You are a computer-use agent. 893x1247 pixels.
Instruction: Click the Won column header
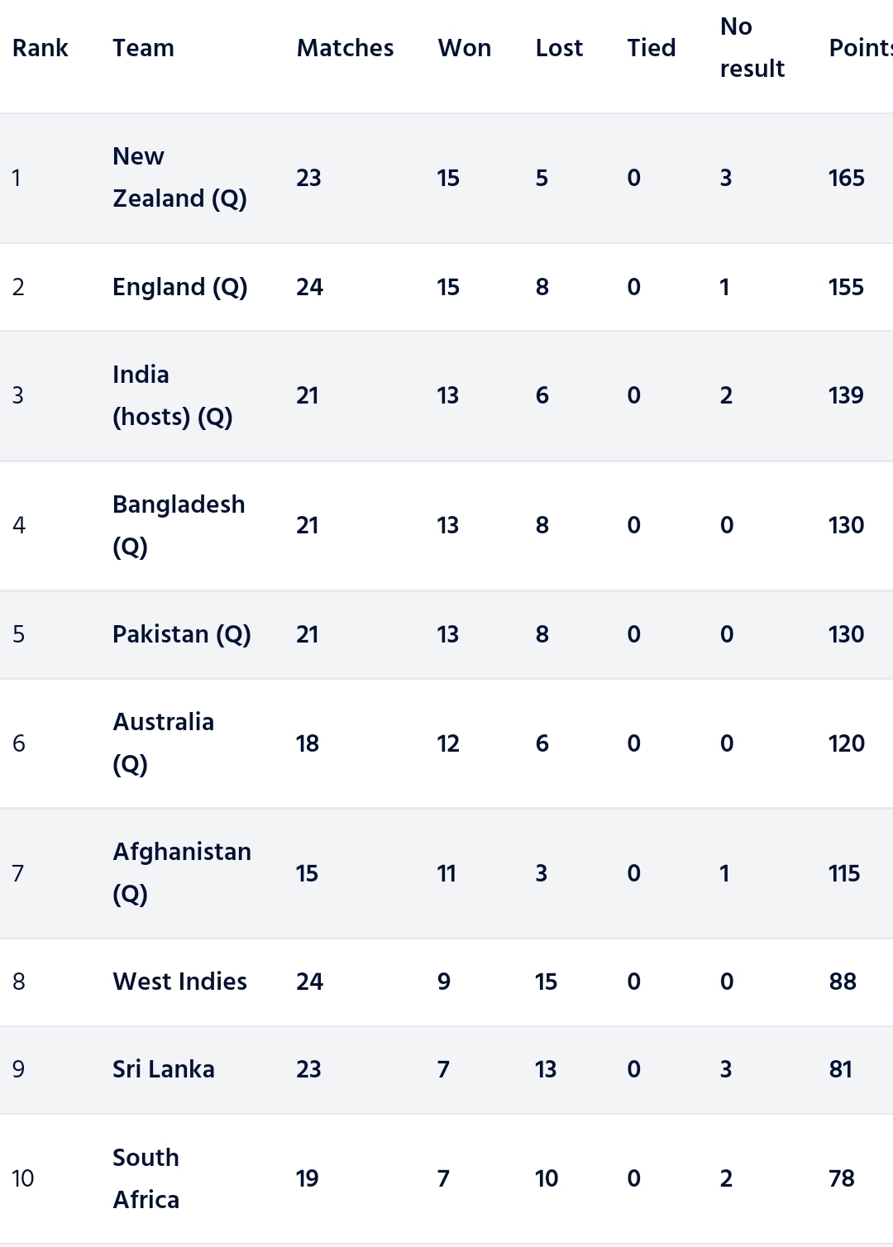pos(464,48)
